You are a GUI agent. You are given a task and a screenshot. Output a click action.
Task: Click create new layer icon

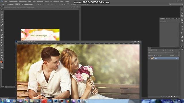(174, 97)
